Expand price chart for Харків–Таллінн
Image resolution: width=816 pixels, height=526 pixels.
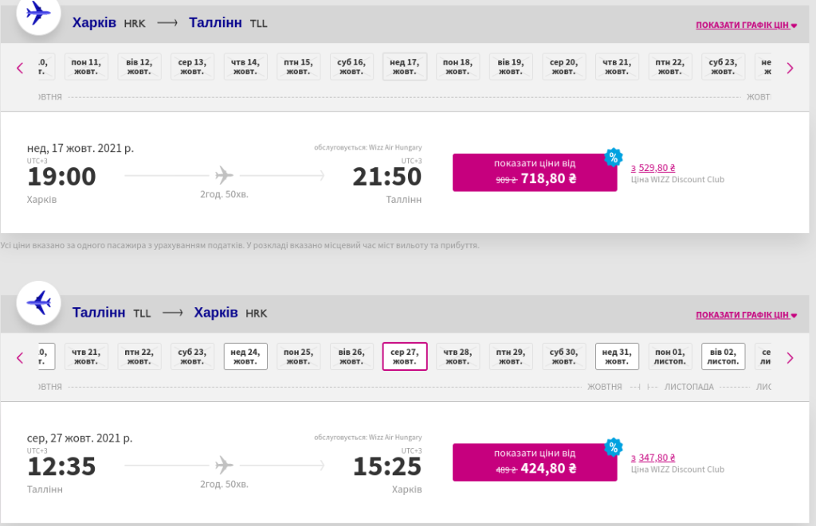point(747,25)
